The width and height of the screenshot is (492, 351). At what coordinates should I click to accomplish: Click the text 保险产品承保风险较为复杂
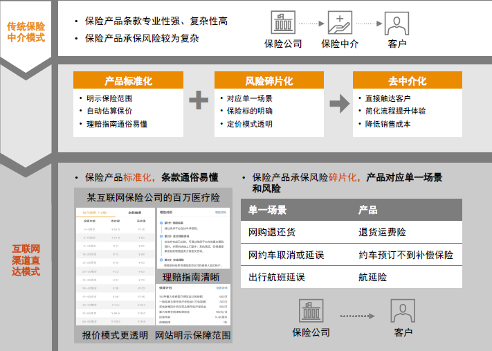coord(142,38)
